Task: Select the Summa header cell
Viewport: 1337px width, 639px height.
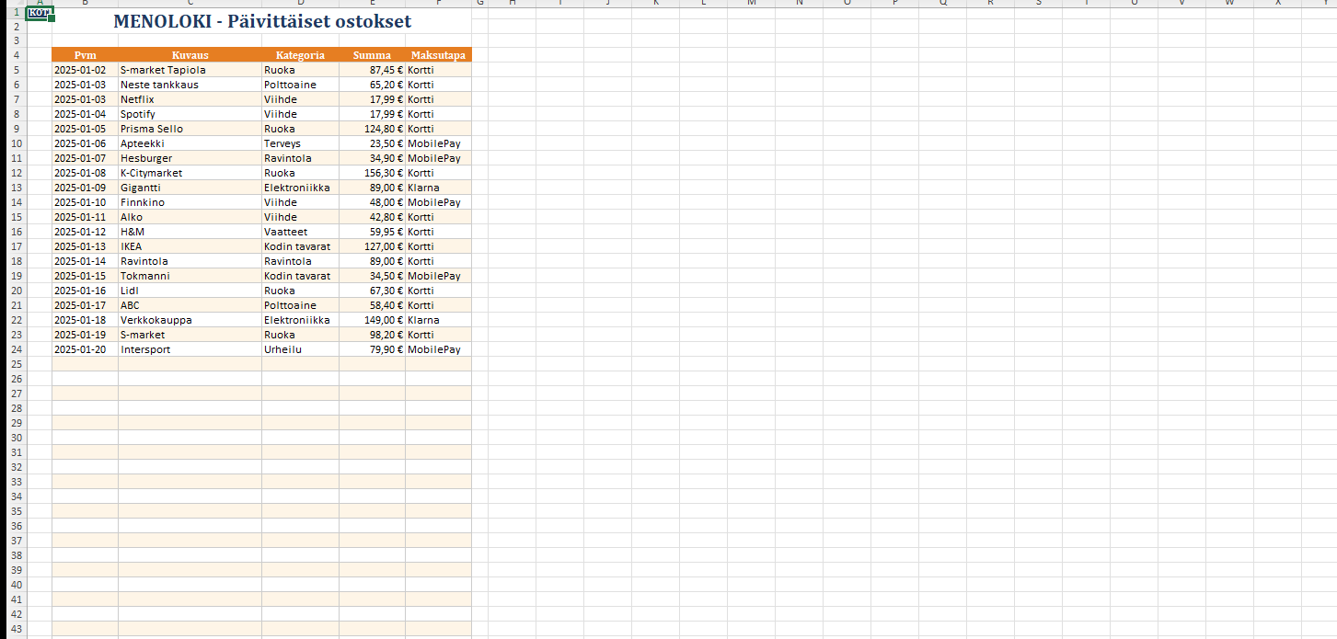Action: click(372, 55)
